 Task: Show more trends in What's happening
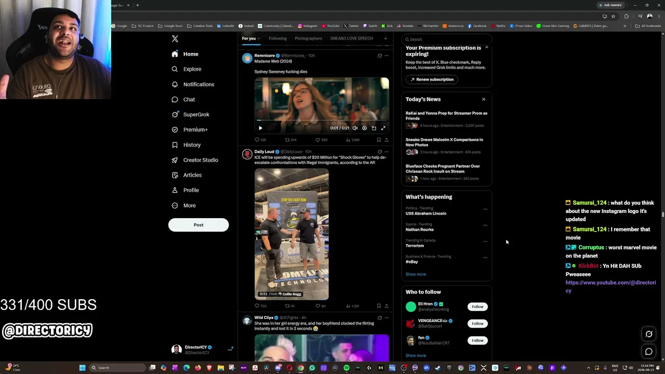(416, 274)
